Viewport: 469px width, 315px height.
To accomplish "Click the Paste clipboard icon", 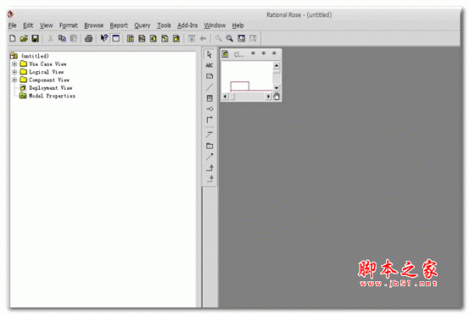I will (x=73, y=38).
